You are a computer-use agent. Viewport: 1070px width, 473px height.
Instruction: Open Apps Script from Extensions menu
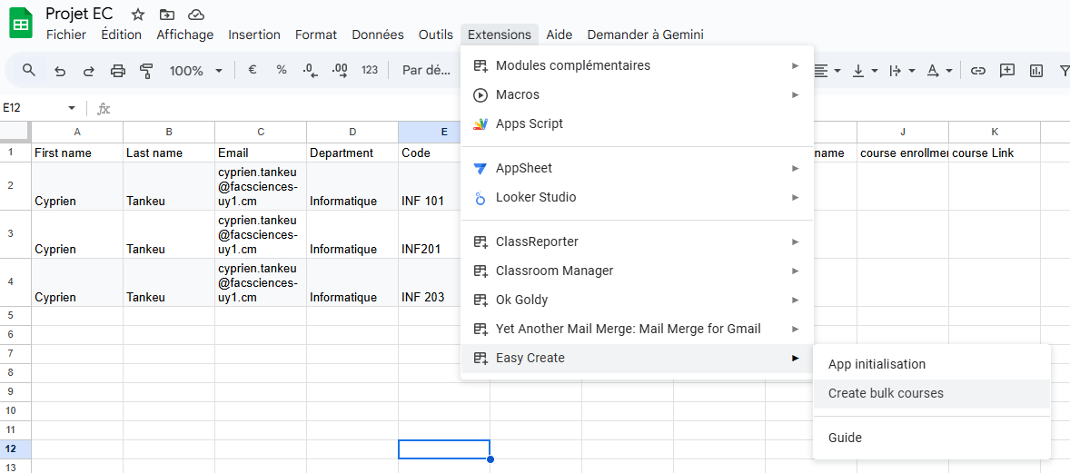529,124
